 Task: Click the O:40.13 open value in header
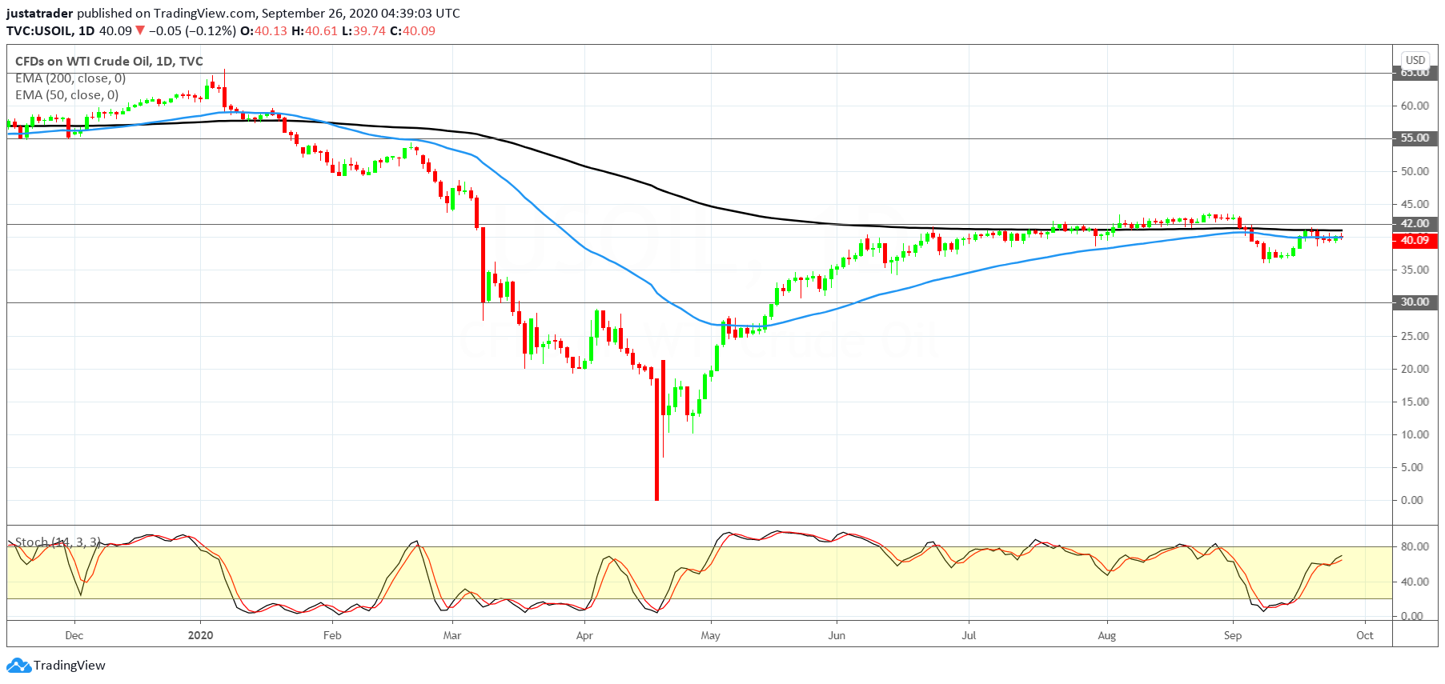(x=263, y=31)
